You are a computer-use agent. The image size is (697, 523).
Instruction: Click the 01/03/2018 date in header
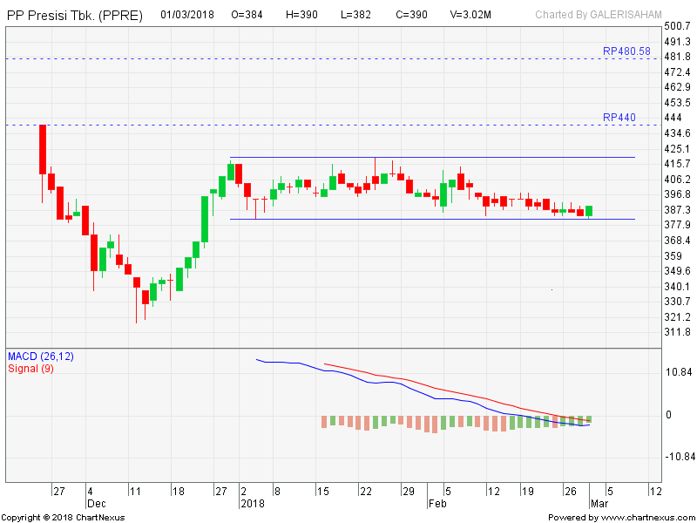[x=188, y=15]
